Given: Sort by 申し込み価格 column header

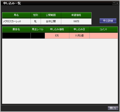Looking at the screenshot, I should tap(57, 29).
